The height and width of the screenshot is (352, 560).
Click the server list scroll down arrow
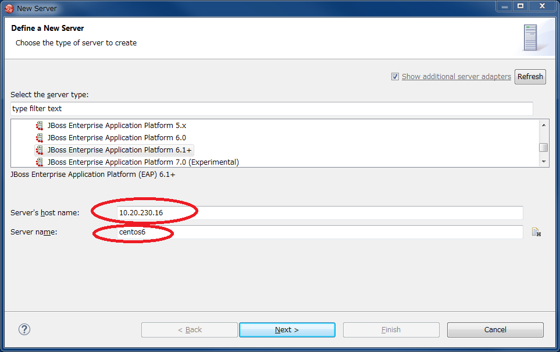tap(544, 162)
